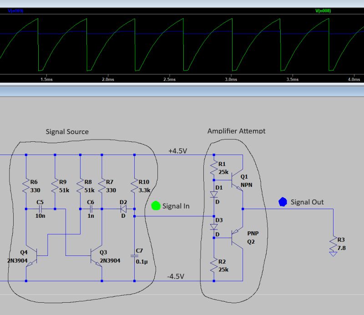Image resolution: width=364 pixels, height=315 pixels.
Task: Select resistor R10 3.3k symbol
Action: click(133, 185)
